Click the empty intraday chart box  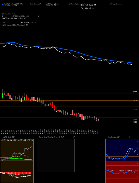point(56,155)
